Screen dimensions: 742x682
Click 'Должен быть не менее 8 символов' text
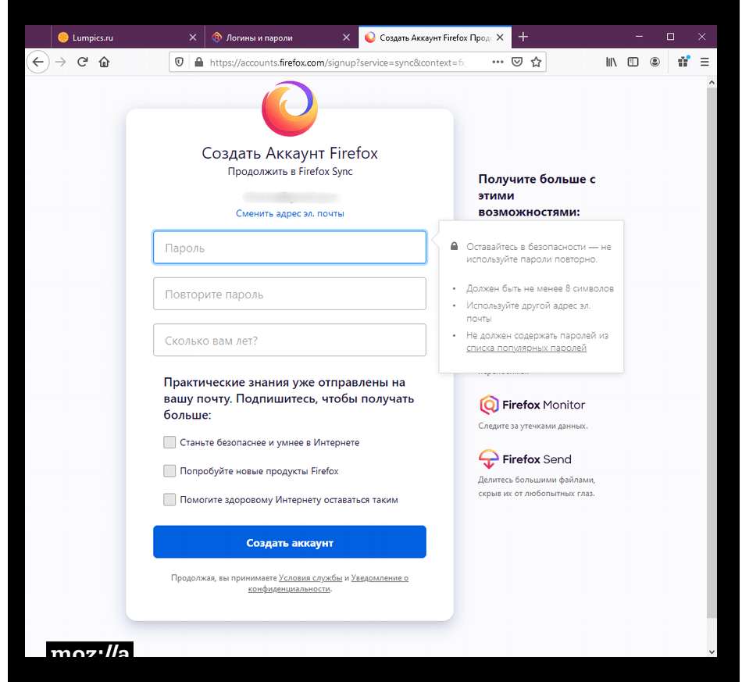pyautogui.click(x=540, y=288)
